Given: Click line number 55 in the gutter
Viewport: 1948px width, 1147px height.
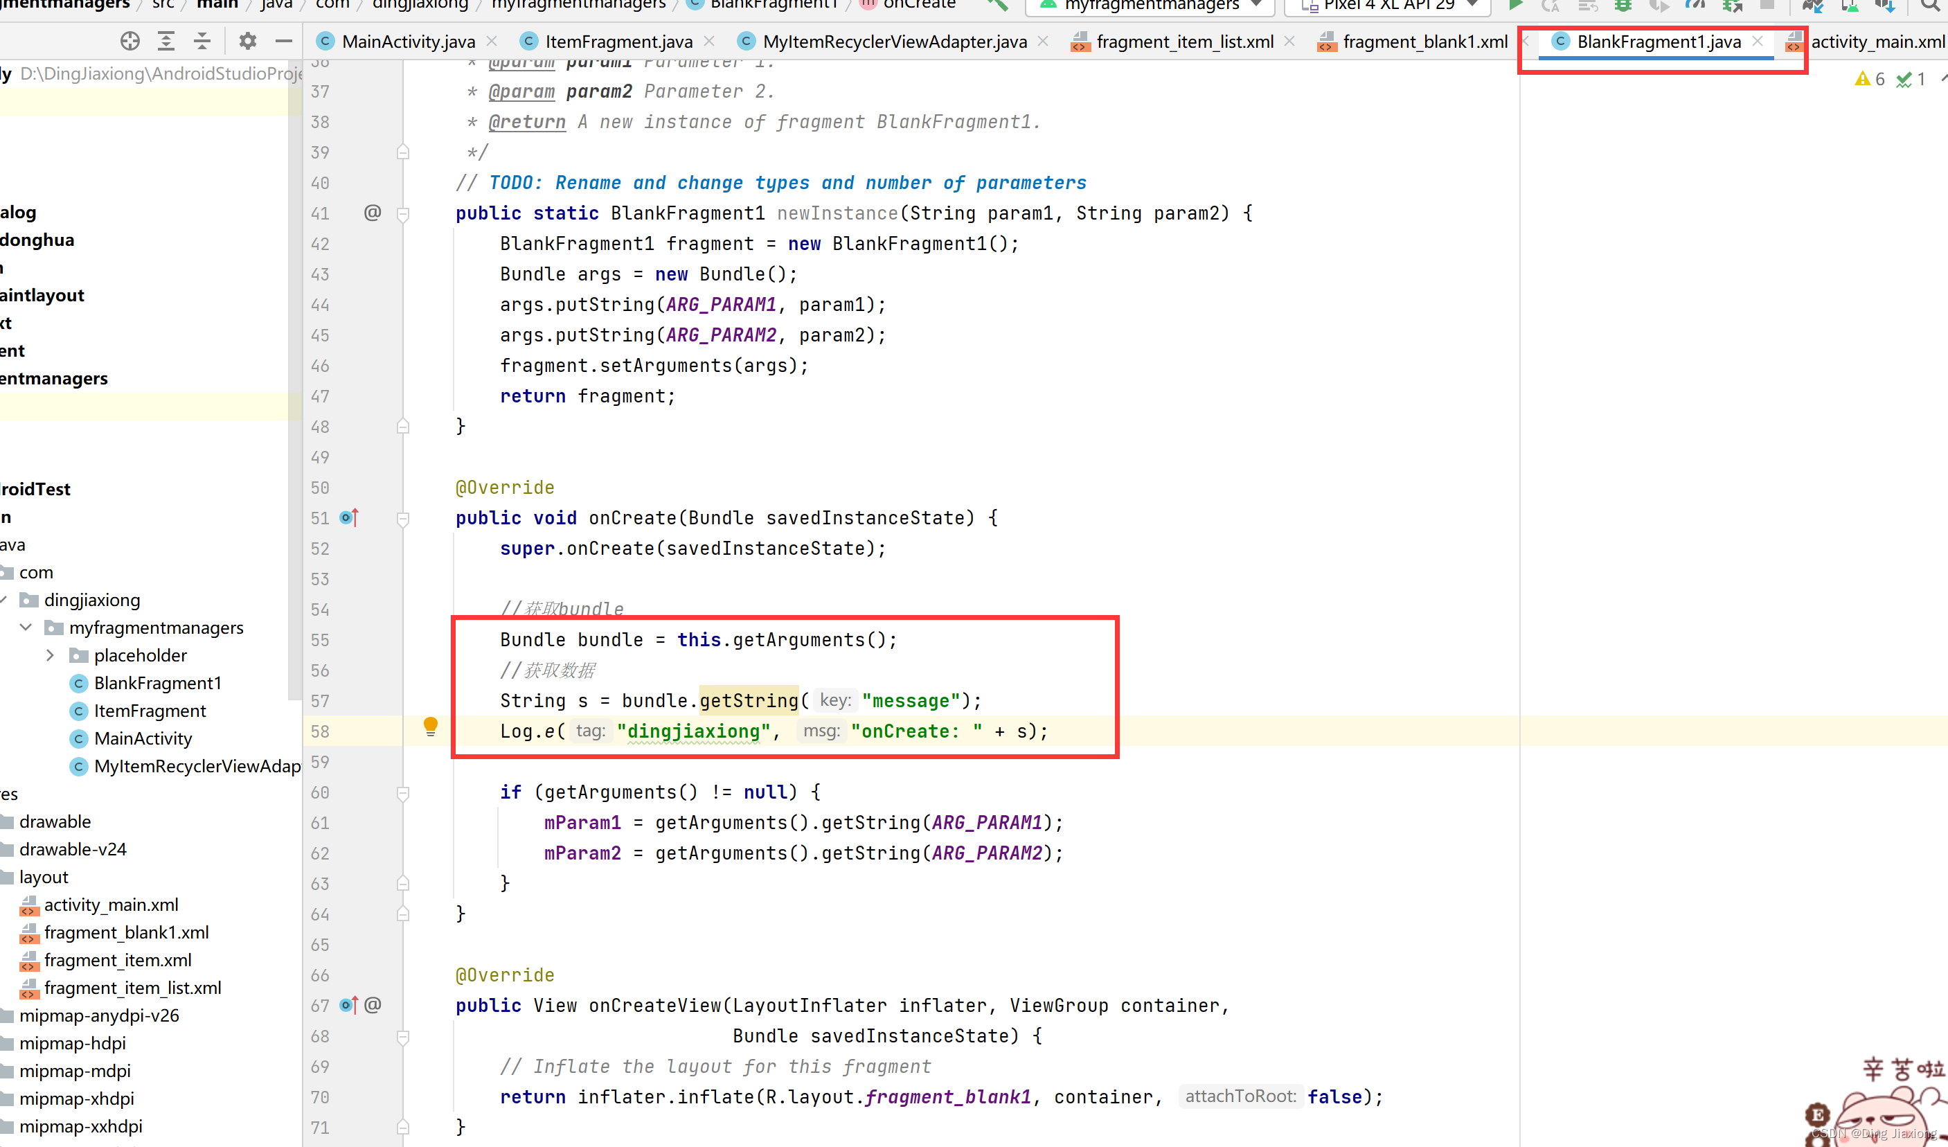Looking at the screenshot, I should coord(320,640).
